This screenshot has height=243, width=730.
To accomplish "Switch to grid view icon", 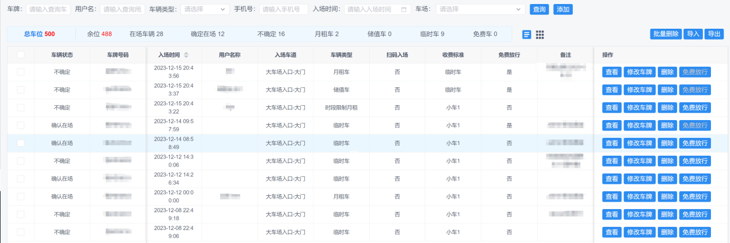I will point(540,34).
